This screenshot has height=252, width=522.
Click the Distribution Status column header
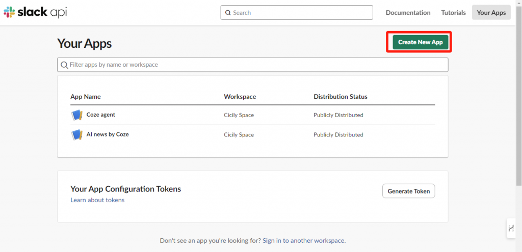[x=341, y=97]
